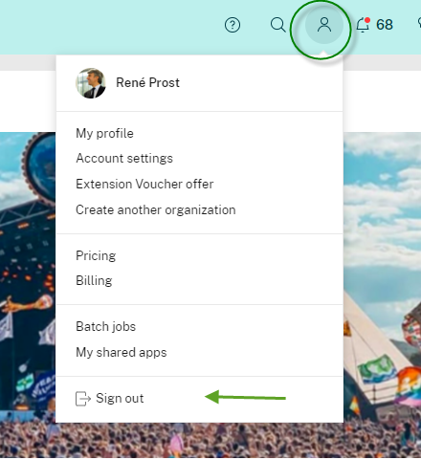The height and width of the screenshot is (460, 421).
Task: Open the Pricing page
Action: (96, 255)
